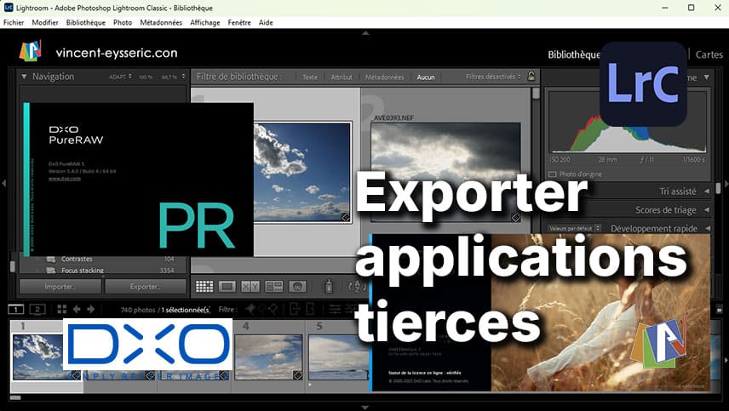
Task: Select the Attribut library filter
Action: tap(342, 77)
